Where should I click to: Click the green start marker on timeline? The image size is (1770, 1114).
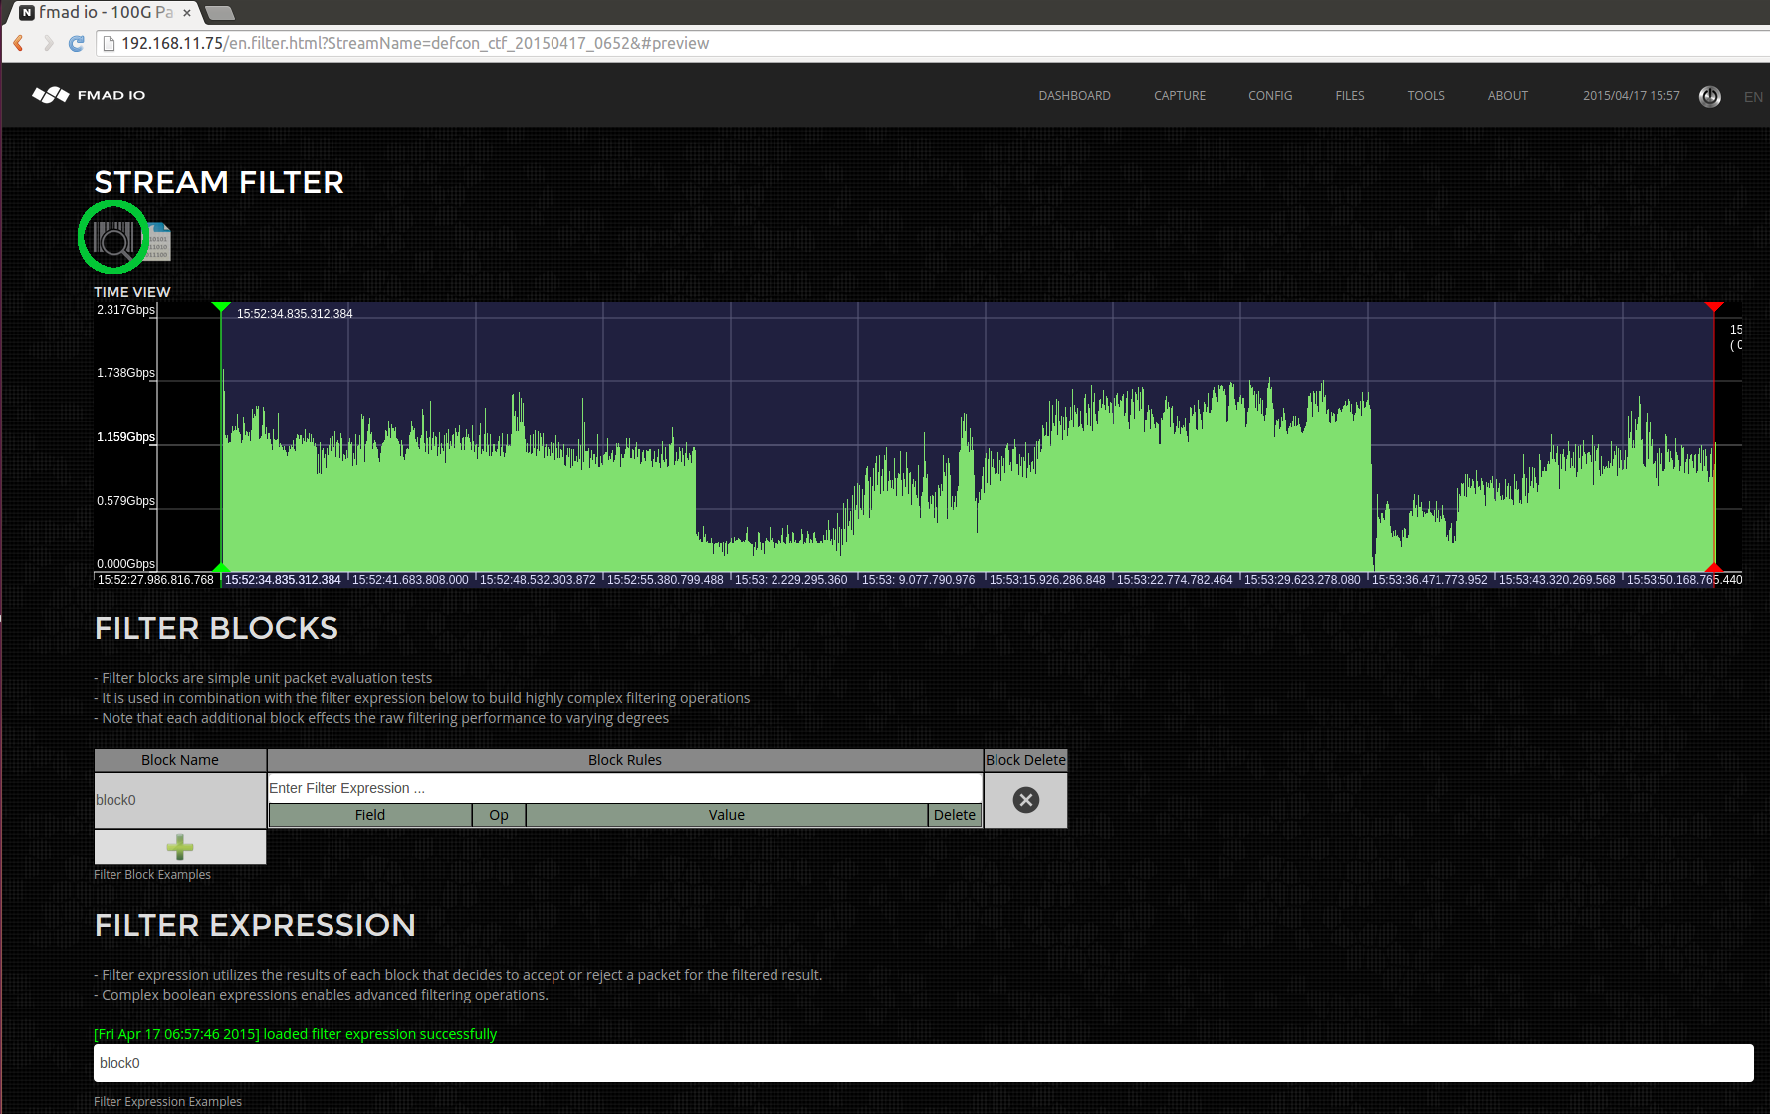coord(221,308)
